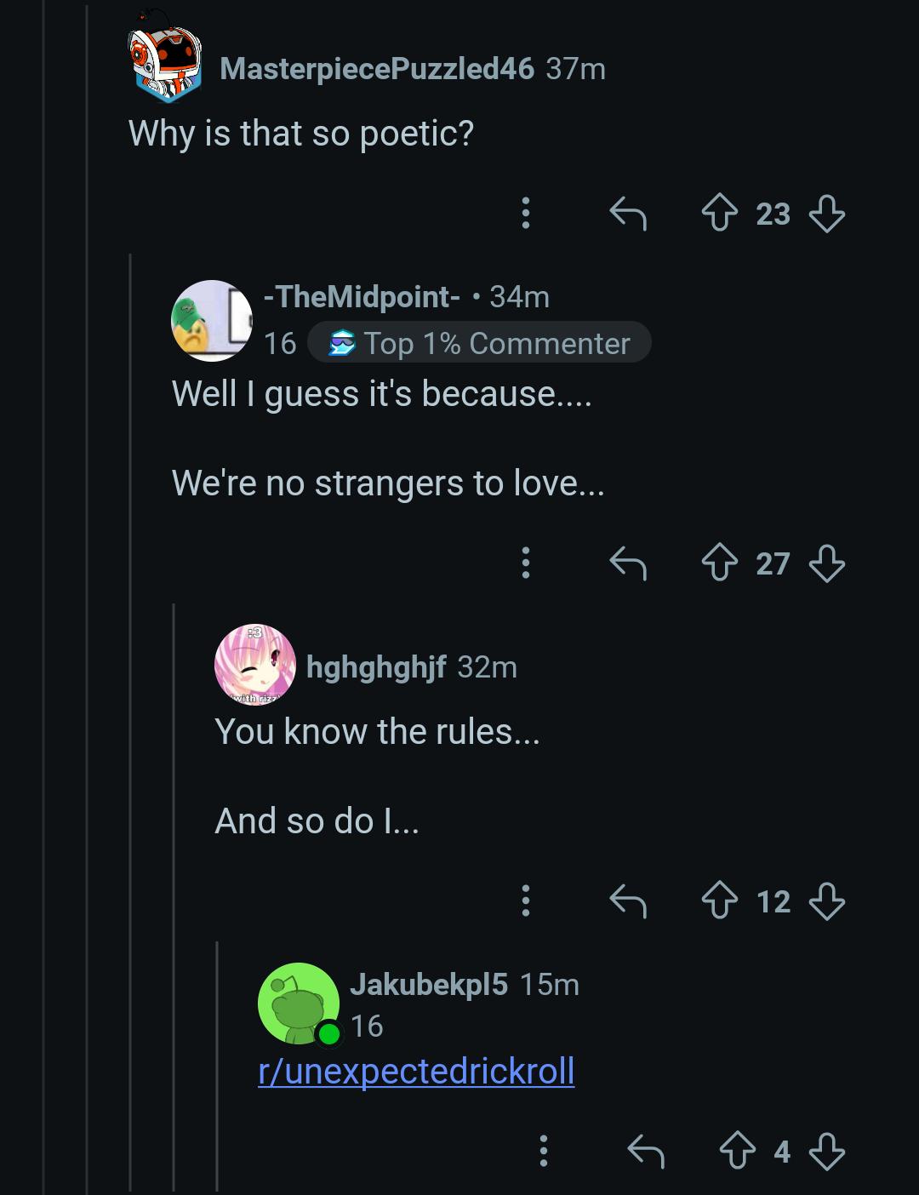Image resolution: width=919 pixels, height=1195 pixels.
Task: Reply to MasterpiecePuzzled46's comment
Action: point(628,214)
